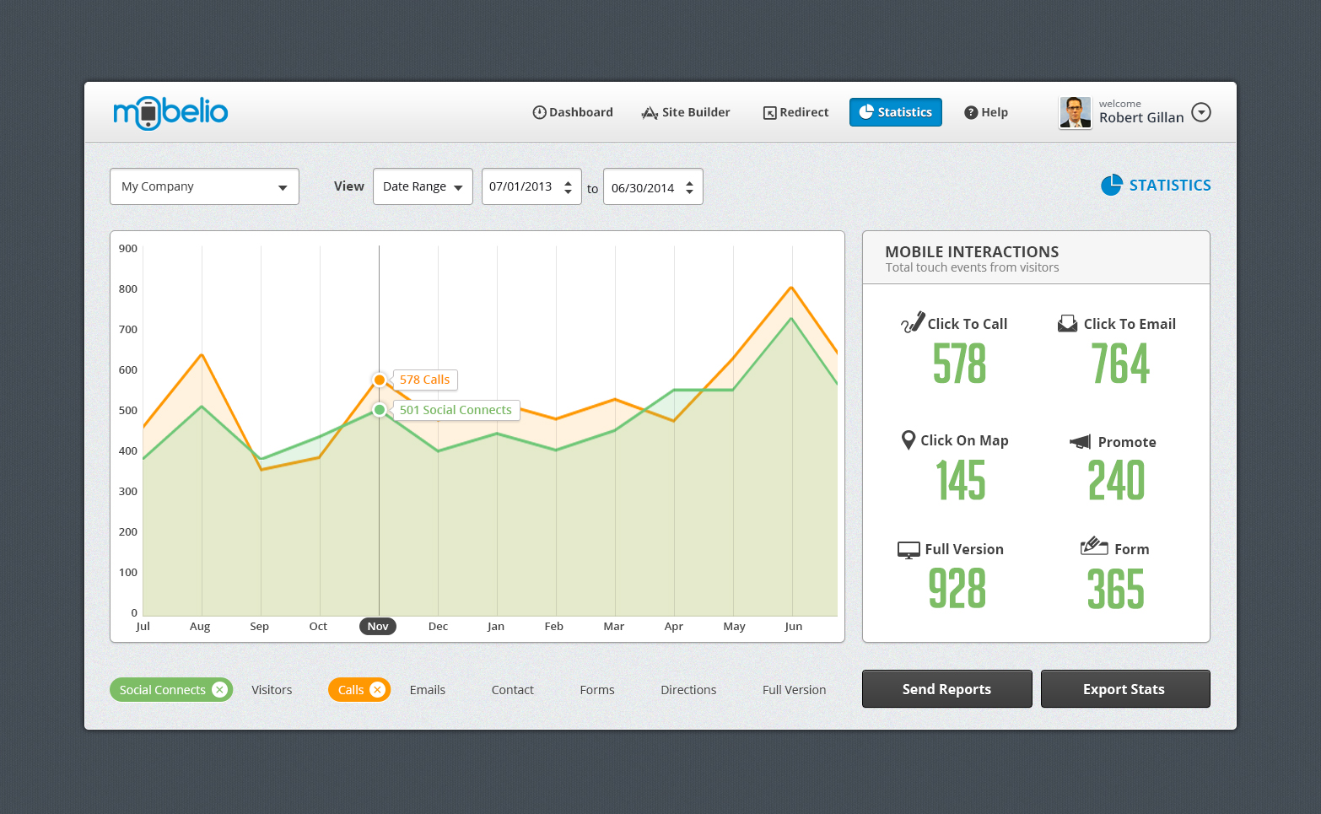Enable the Visitors data series
Screen dimensions: 1321x814
(x=272, y=690)
